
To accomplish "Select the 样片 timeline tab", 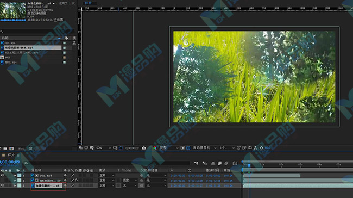I will pyautogui.click(x=11, y=155).
